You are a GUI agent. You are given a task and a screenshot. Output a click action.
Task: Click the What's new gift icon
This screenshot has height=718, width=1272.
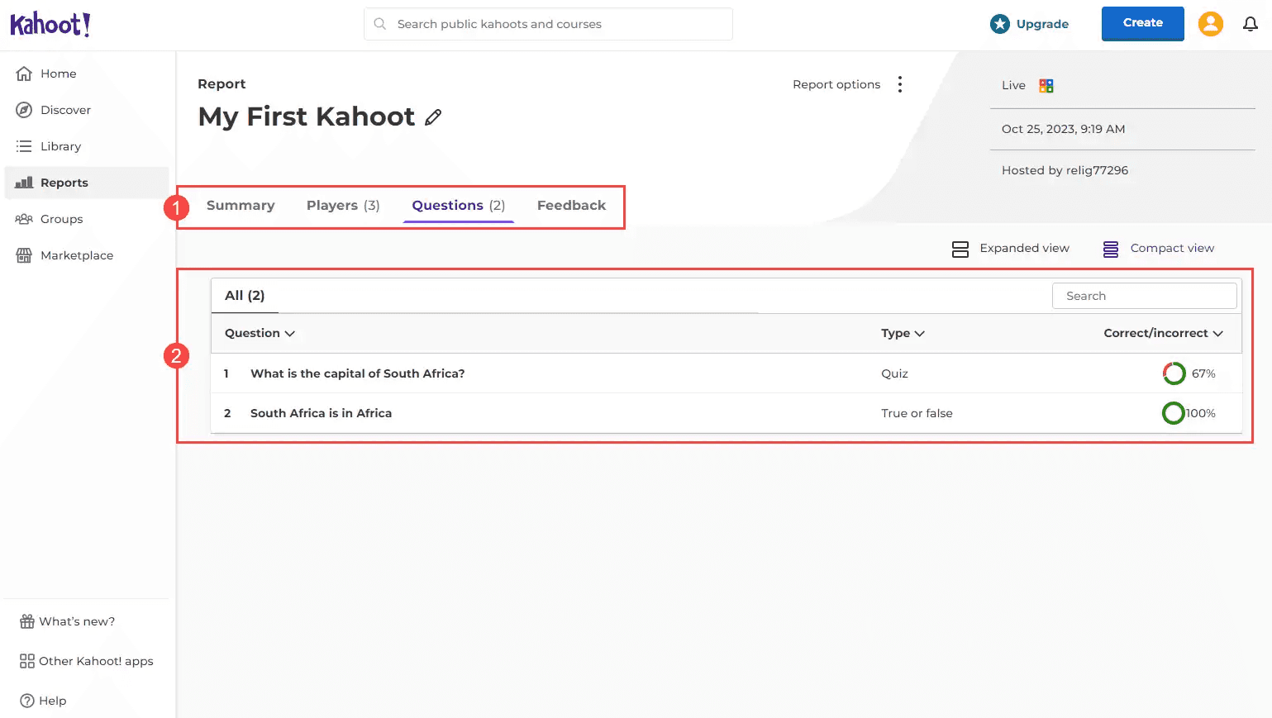point(27,621)
